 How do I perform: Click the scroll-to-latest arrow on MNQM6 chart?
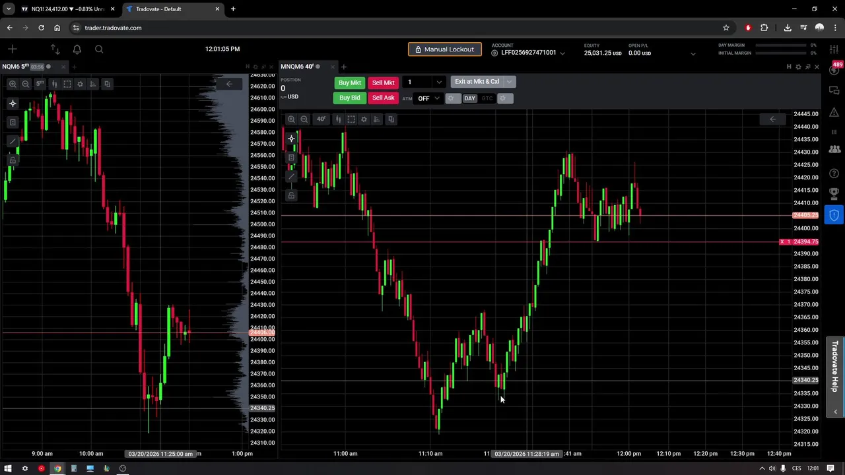pos(772,119)
